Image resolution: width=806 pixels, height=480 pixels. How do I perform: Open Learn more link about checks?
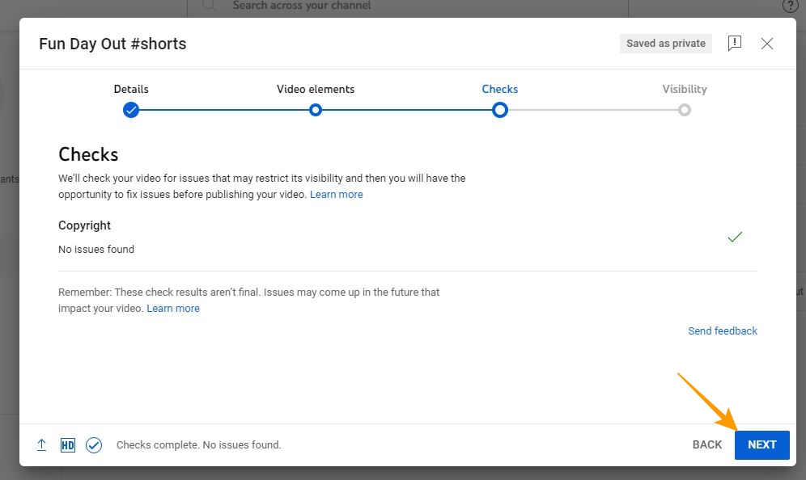coord(336,195)
